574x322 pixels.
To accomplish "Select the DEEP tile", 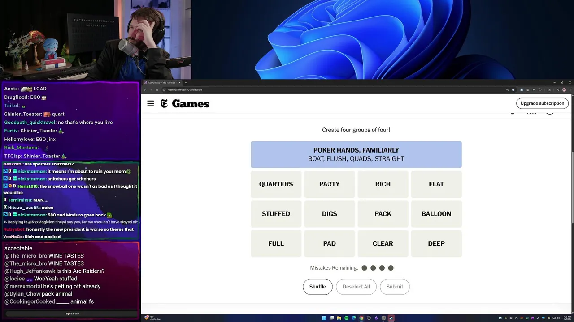I will coord(436,243).
